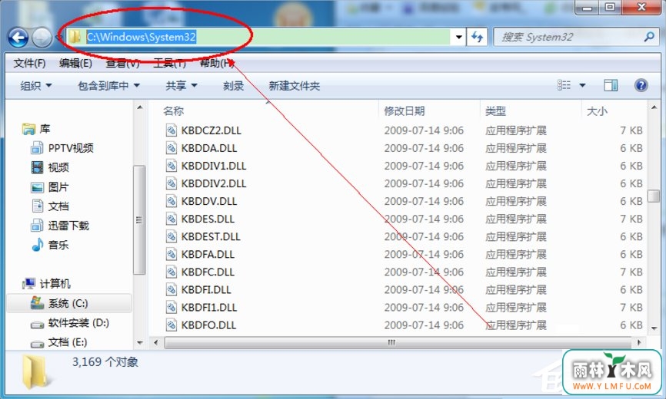The width and height of the screenshot is (666, 399).
Task: Open the Help question mark icon
Action: 641,85
